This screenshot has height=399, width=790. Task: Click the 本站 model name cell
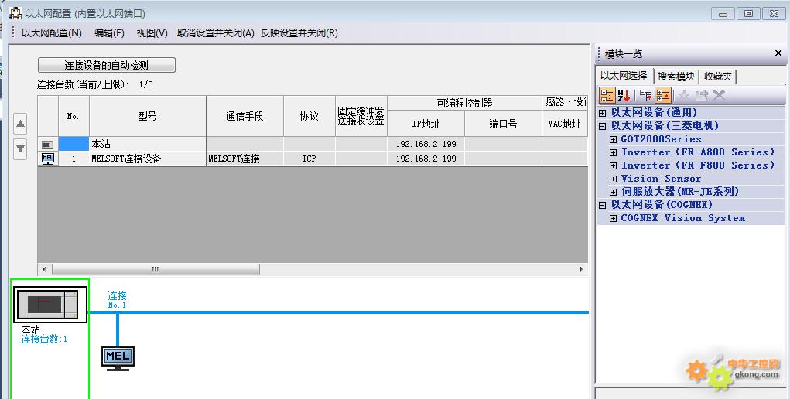(148, 144)
